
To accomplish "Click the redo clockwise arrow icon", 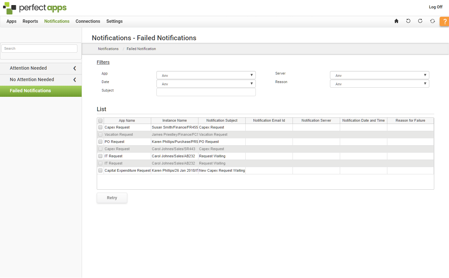I will [420, 21].
